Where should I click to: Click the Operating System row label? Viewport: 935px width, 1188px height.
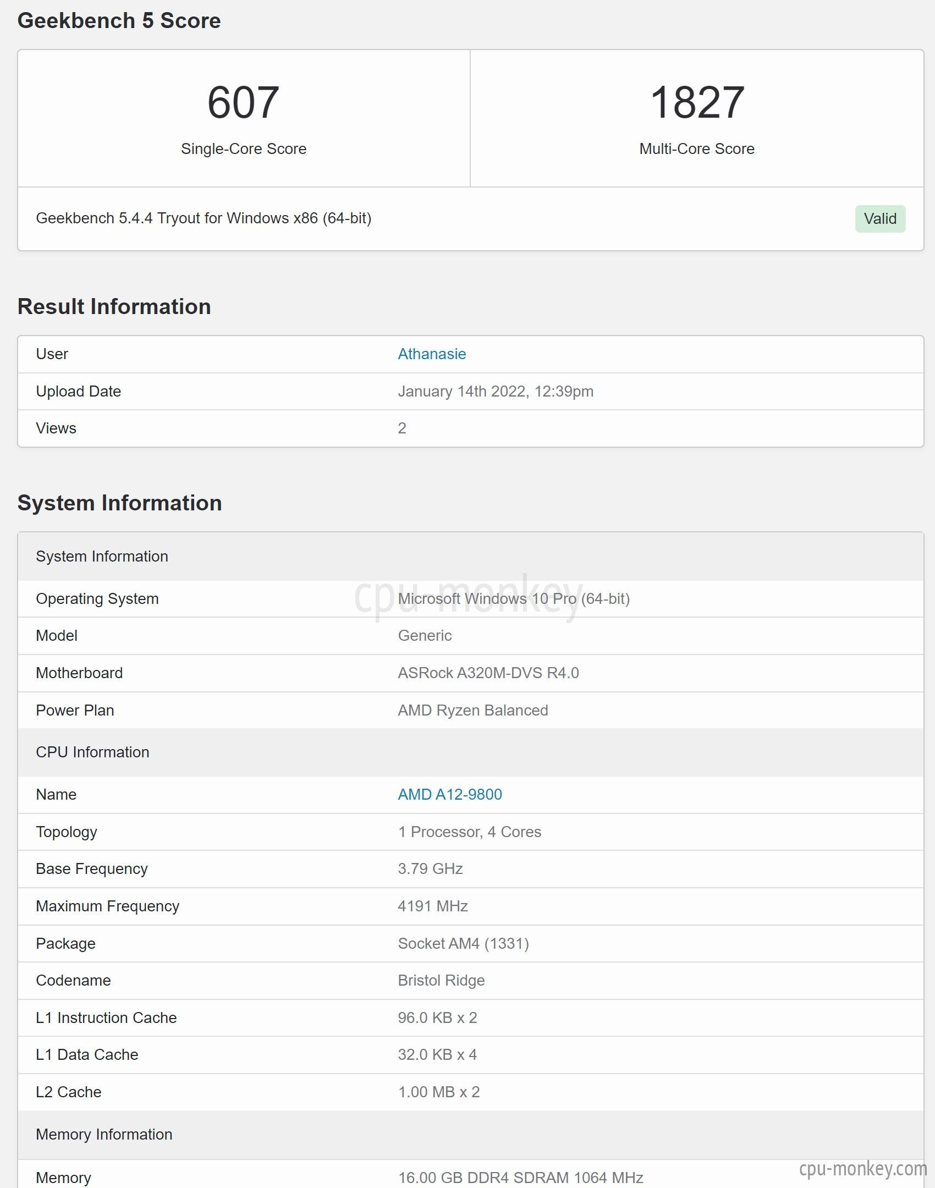(x=97, y=598)
